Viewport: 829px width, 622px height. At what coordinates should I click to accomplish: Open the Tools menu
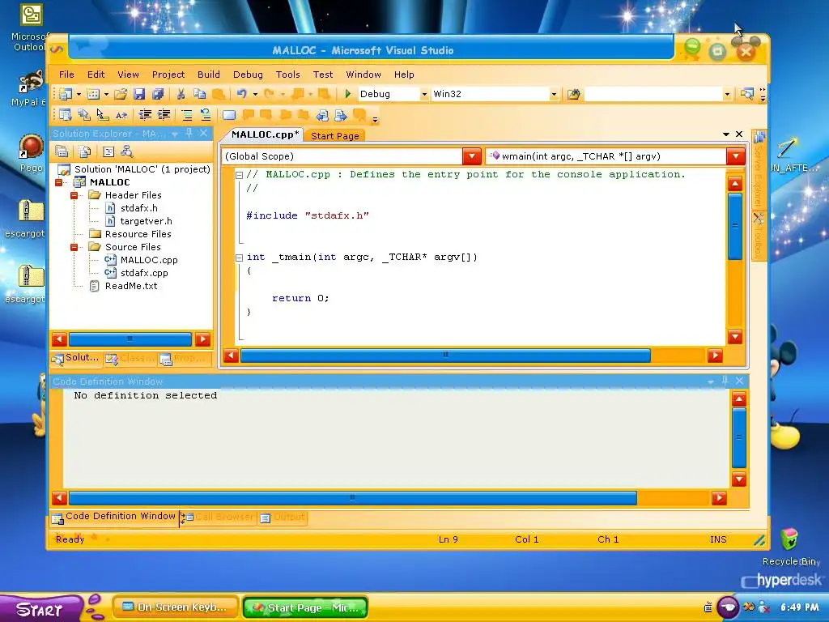coord(288,75)
